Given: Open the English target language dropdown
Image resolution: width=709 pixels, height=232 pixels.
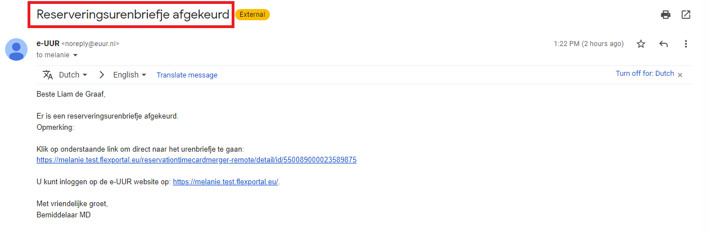Looking at the screenshot, I should click(x=129, y=75).
